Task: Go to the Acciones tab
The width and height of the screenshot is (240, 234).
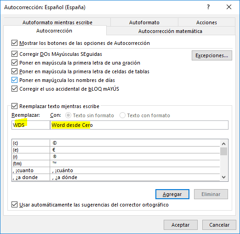Action: pos(206,22)
